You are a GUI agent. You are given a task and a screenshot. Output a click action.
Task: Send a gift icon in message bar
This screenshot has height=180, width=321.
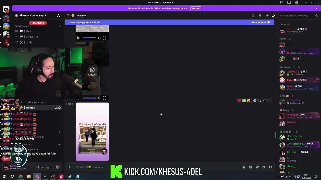coord(244,167)
